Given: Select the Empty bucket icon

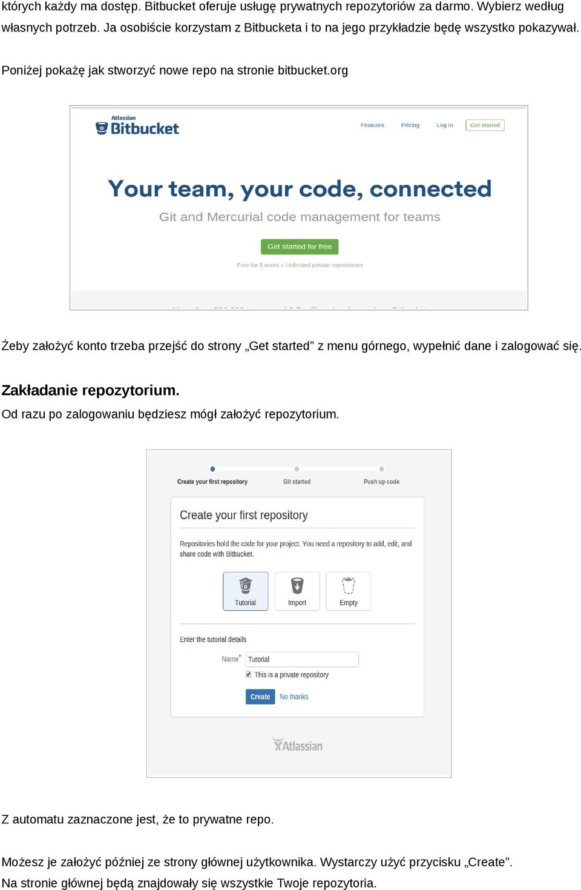Looking at the screenshot, I should point(349,586).
